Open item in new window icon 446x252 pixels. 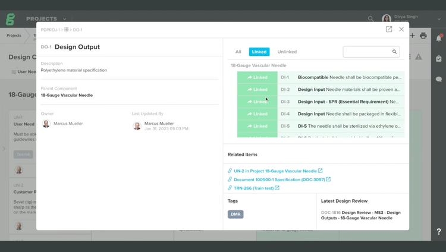pyautogui.click(x=389, y=29)
